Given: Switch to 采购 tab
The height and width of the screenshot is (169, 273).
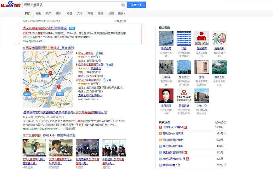Looking at the screenshot, I should pyautogui.click(x=101, y=13).
